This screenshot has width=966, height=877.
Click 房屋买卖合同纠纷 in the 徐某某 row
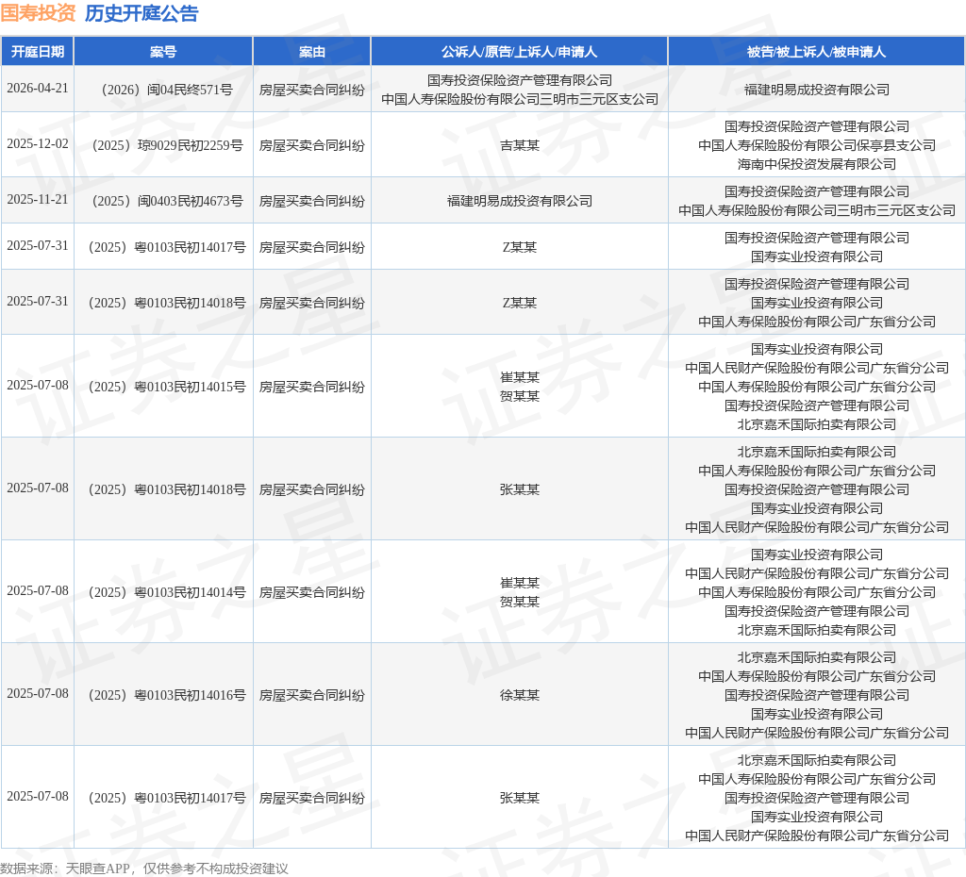(x=311, y=695)
